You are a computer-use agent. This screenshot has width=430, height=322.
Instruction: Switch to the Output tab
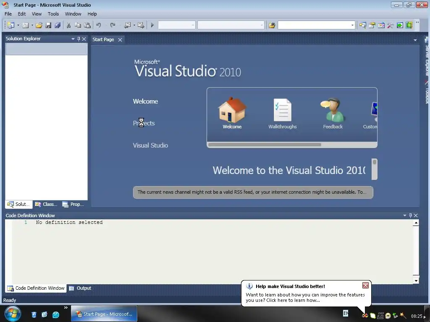80,288
